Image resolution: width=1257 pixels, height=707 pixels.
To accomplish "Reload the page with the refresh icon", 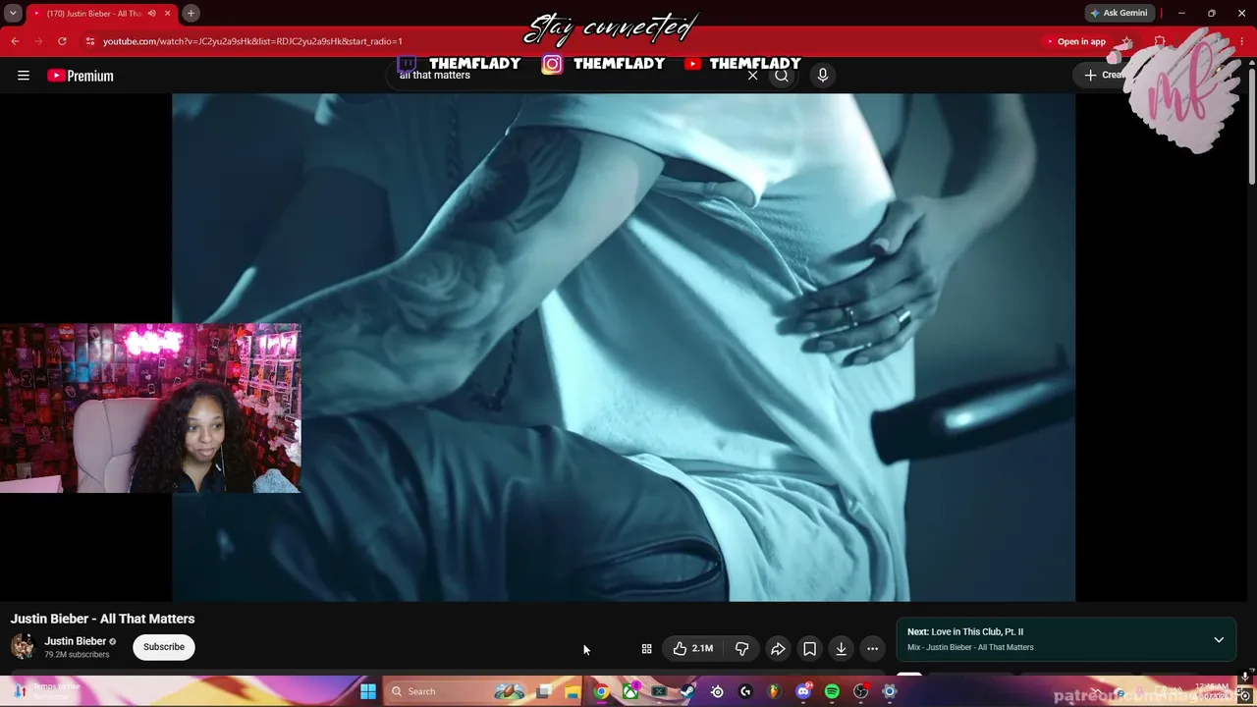I will (62, 41).
